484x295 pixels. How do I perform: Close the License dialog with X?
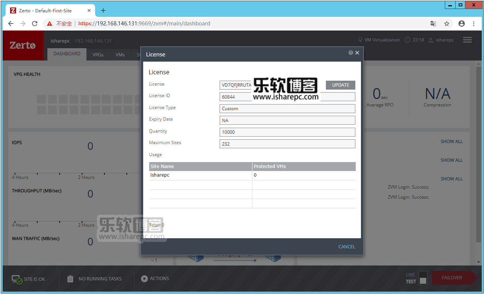click(x=357, y=53)
